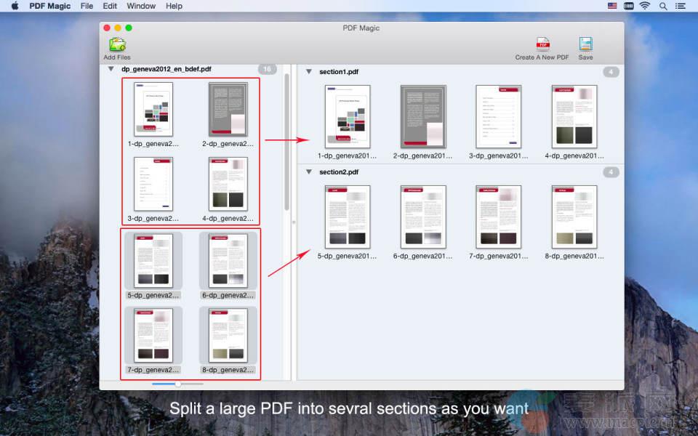The height and width of the screenshot is (436, 698).
Task: Click the Save toolbar icon
Action: tap(585, 45)
